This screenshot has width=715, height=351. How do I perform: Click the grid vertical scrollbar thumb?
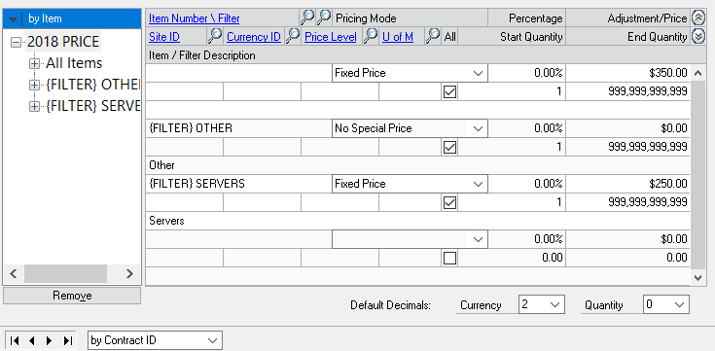pyautogui.click(x=697, y=175)
